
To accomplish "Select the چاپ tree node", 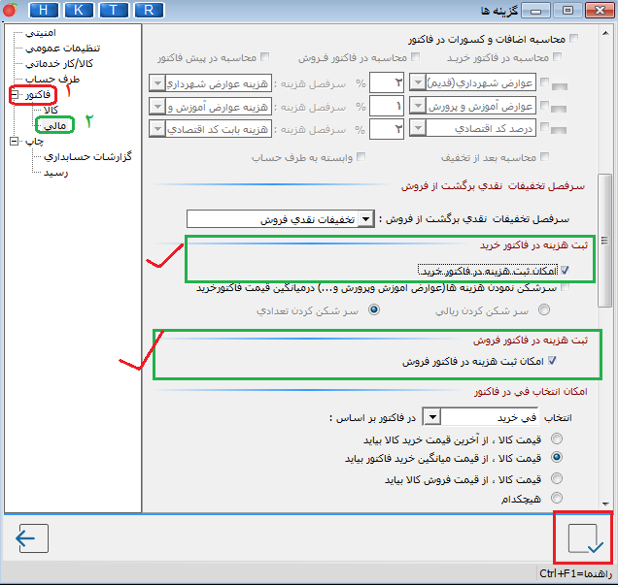I will coord(34,142).
